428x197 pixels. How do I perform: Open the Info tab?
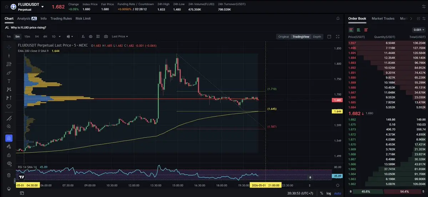pyautogui.click(x=44, y=19)
